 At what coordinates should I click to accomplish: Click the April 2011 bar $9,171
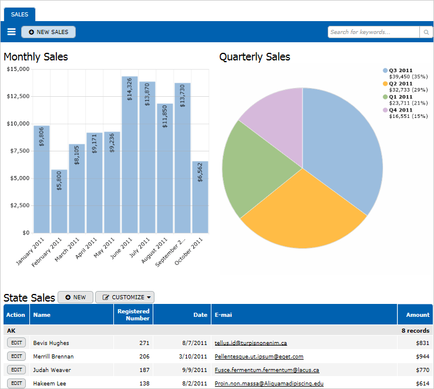point(95,182)
